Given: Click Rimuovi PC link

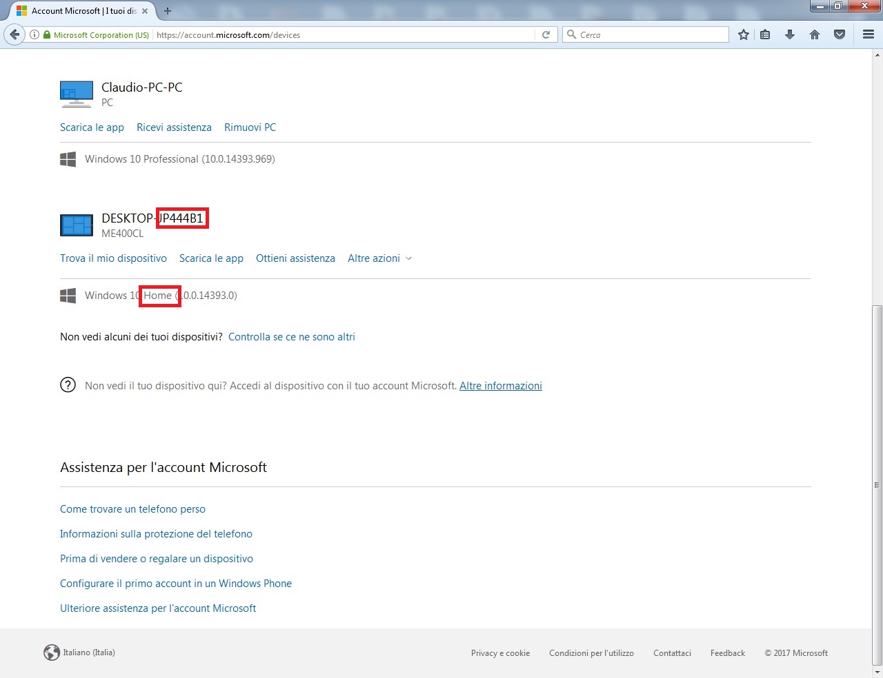Looking at the screenshot, I should 250,127.
